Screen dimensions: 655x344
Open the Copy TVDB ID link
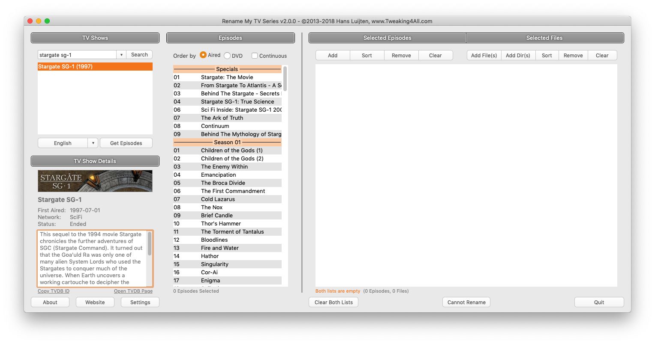[x=54, y=291]
